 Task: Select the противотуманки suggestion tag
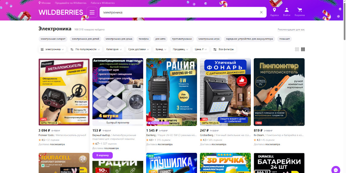coord(182,39)
